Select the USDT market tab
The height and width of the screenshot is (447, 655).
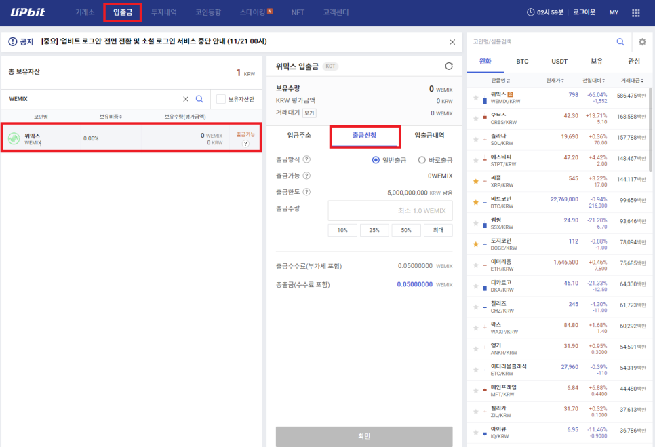pos(559,62)
